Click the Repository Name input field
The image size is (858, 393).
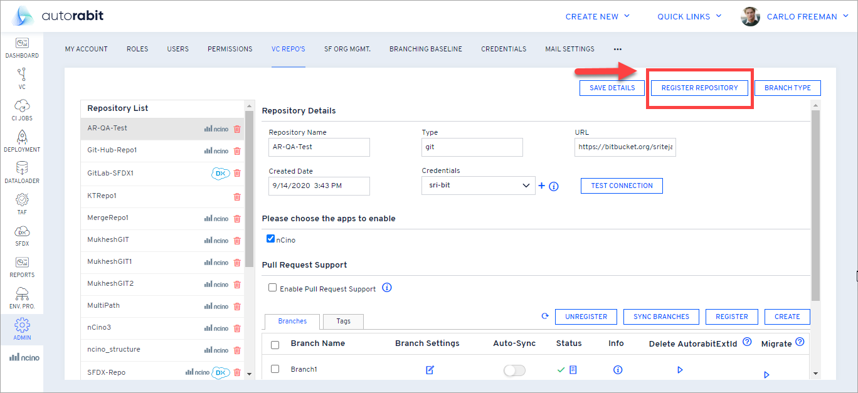pyautogui.click(x=319, y=147)
